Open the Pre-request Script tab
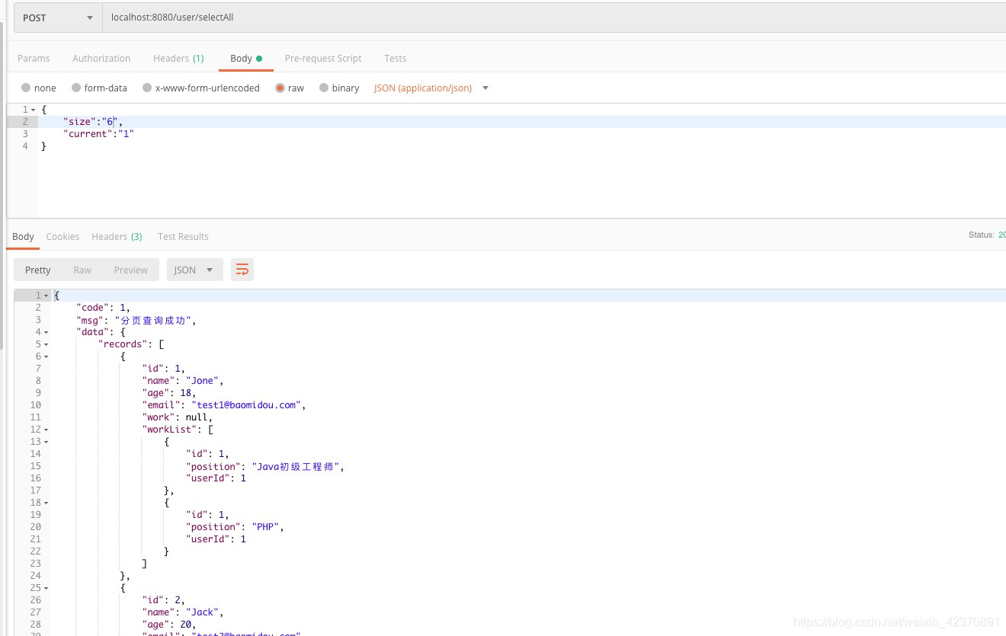The image size is (1006, 636). point(322,59)
